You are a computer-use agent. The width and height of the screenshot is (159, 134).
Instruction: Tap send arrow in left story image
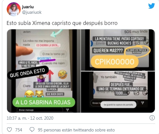[x=67, y=110]
